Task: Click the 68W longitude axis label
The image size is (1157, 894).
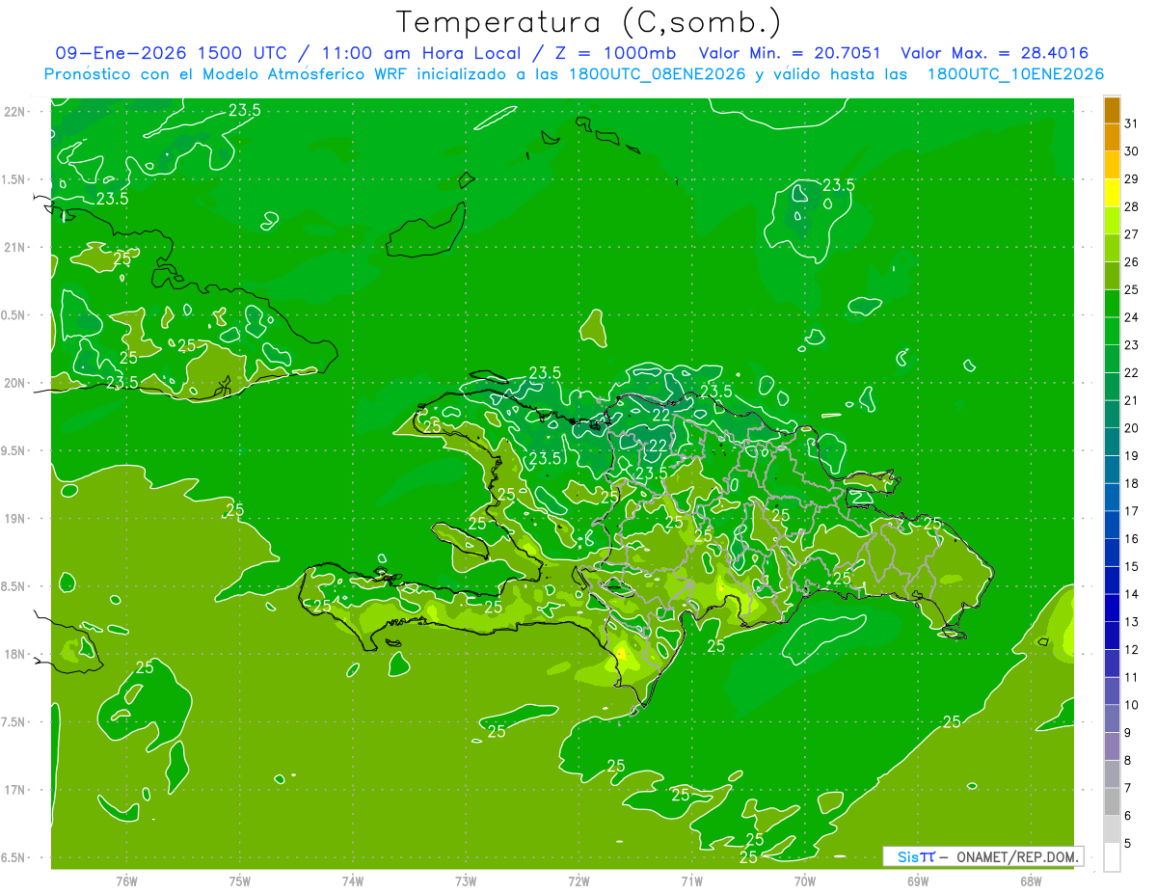Action: 1031,881
